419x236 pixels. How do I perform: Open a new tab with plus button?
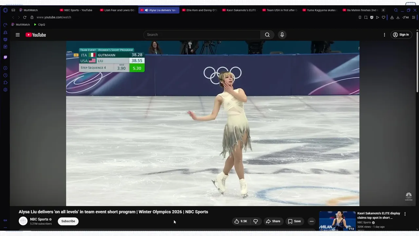coord(383,10)
